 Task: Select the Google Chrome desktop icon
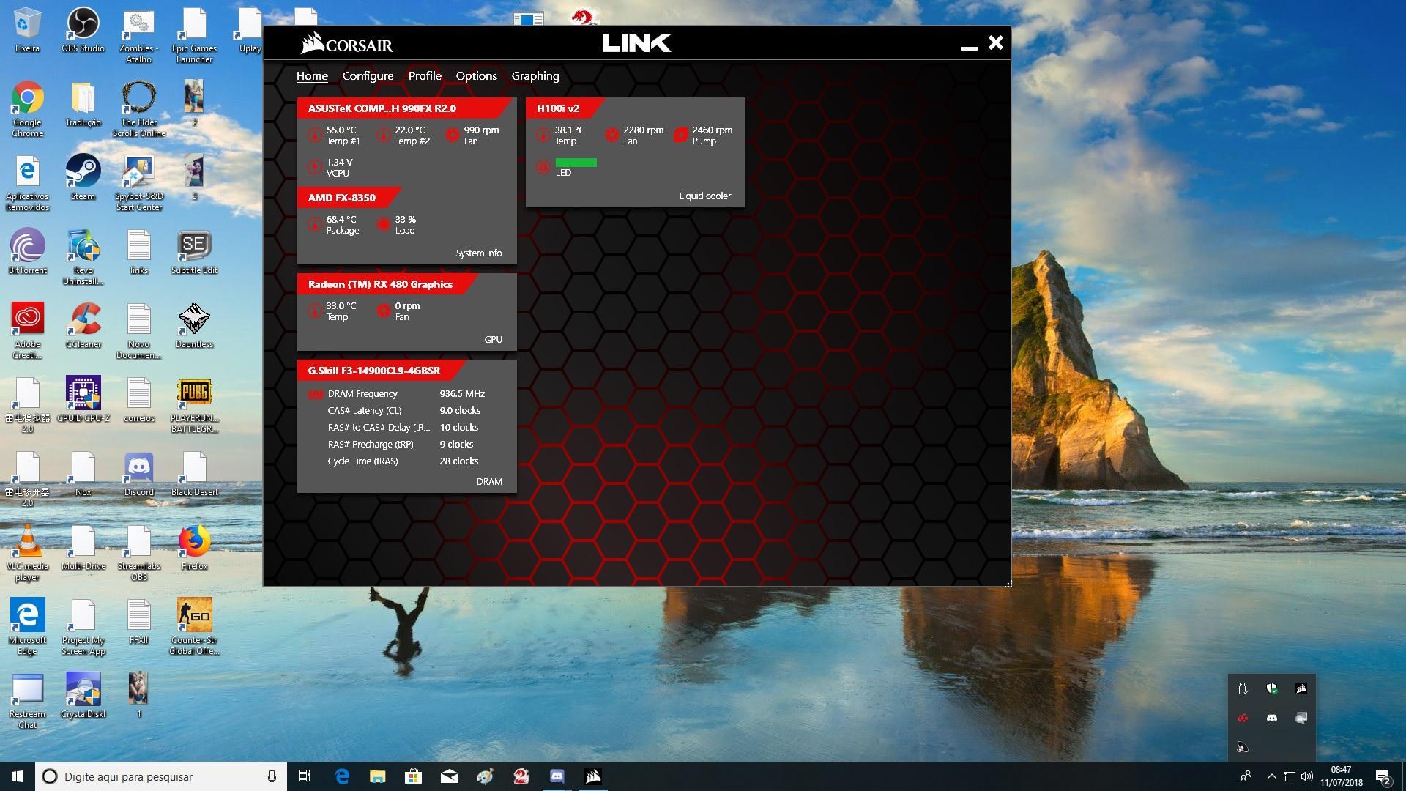pos(27,108)
